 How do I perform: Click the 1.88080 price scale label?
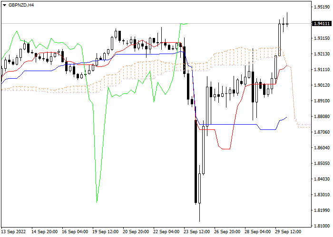coord(322,117)
